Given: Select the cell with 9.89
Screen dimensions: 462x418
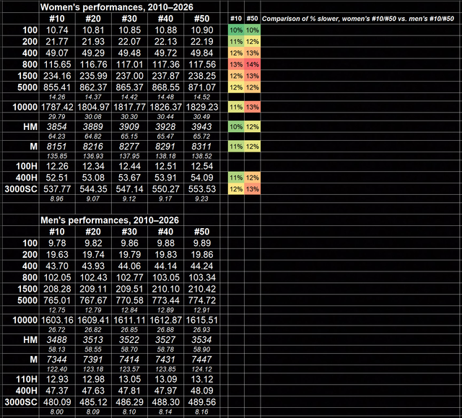Looking at the screenshot, I should click(x=202, y=243).
